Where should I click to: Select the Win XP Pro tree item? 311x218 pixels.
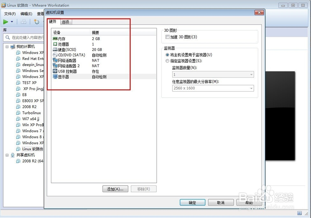pos(33,125)
